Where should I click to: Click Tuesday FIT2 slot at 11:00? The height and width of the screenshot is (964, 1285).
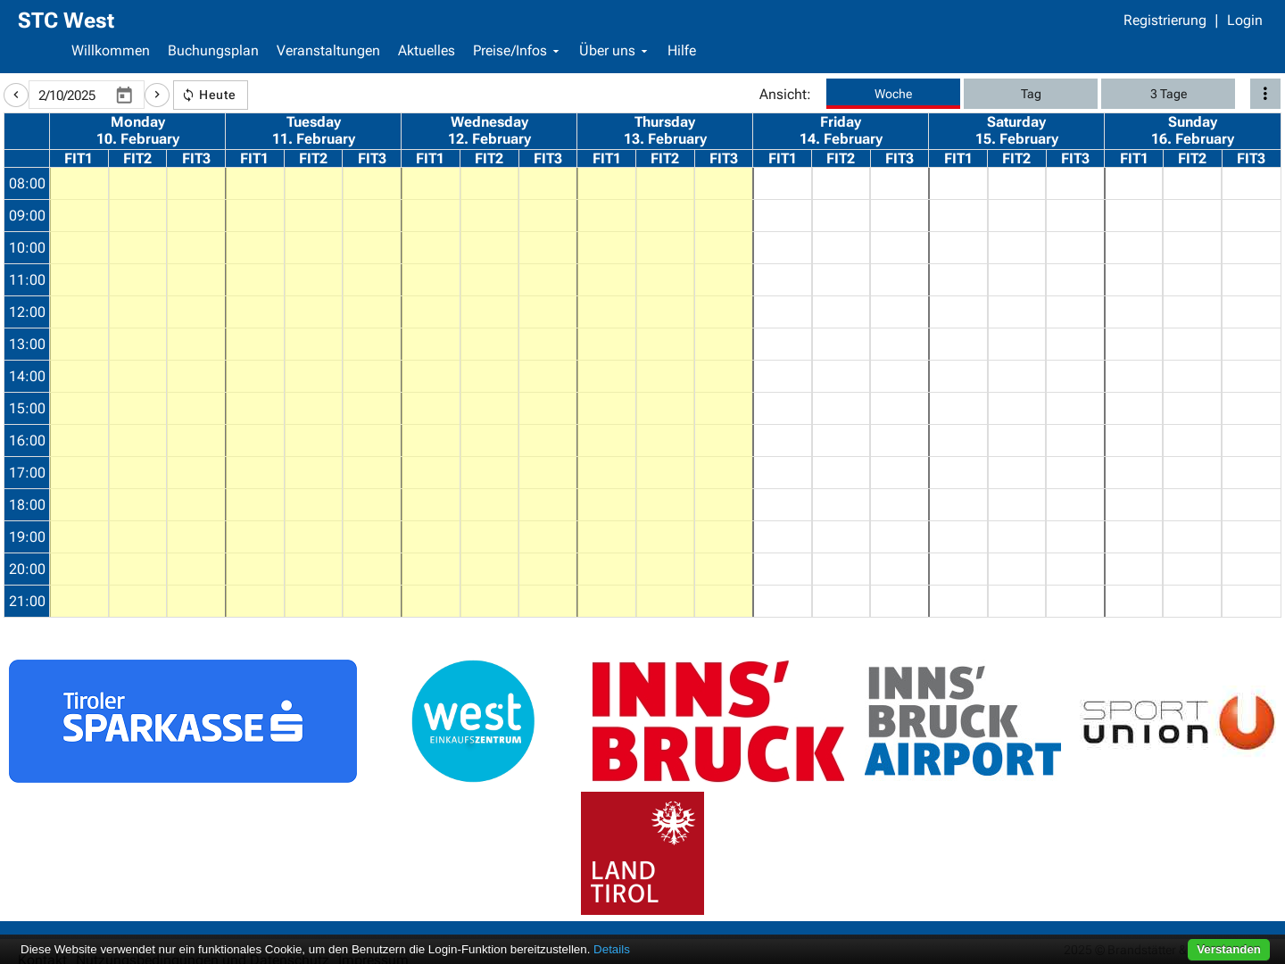[x=313, y=280]
